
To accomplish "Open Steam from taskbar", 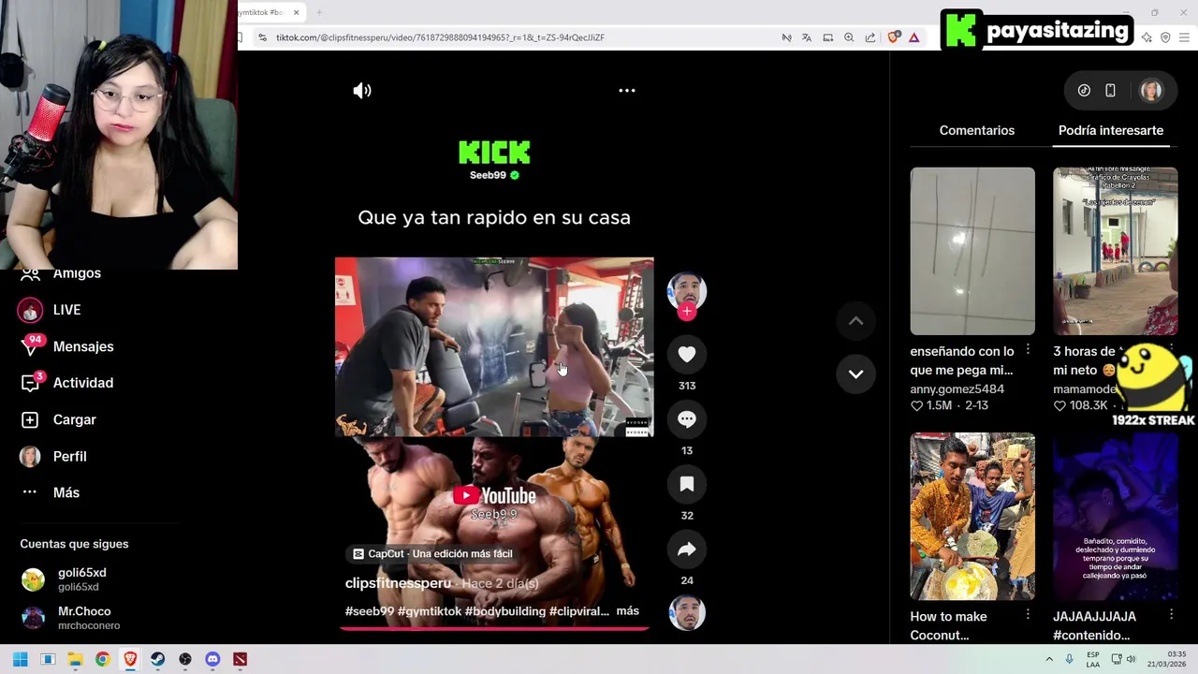I will (157, 659).
